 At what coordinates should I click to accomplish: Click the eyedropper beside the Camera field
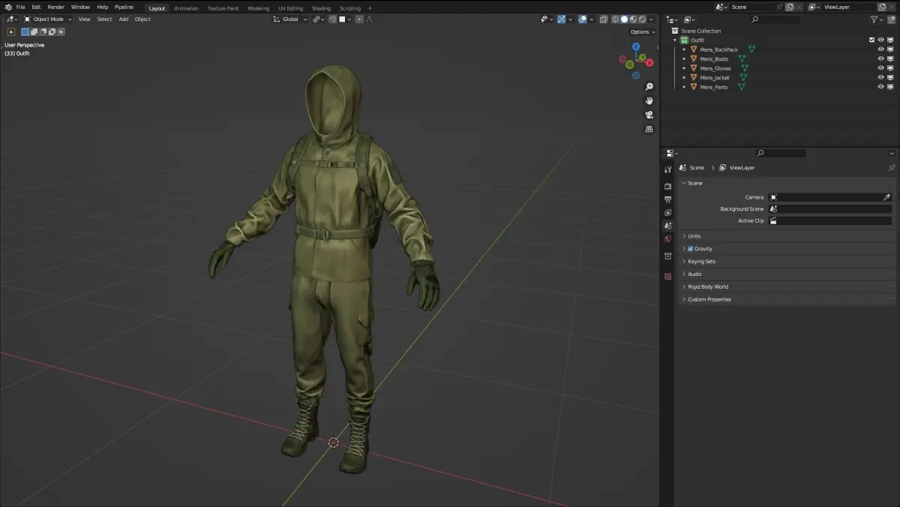click(x=886, y=197)
